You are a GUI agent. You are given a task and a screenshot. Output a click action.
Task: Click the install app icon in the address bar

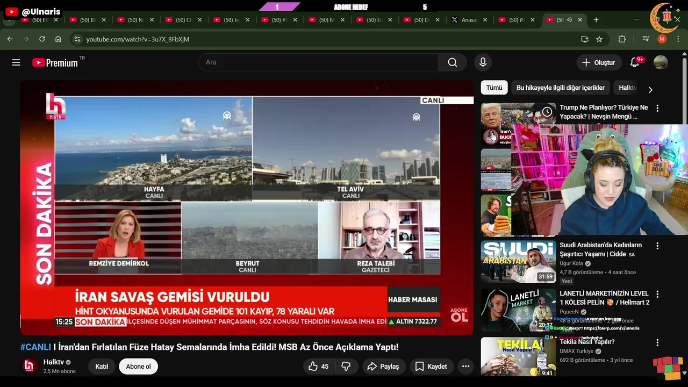[x=585, y=39]
